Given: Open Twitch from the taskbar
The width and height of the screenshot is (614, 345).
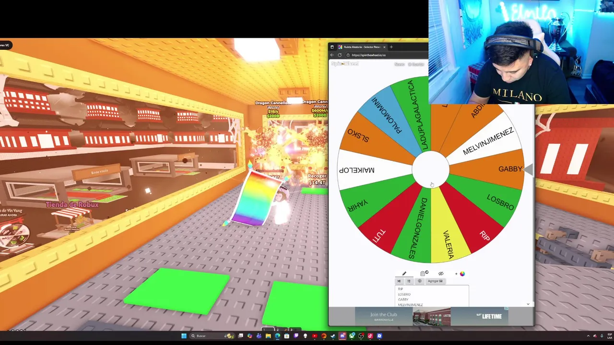Looking at the screenshot, I should (296, 336).
